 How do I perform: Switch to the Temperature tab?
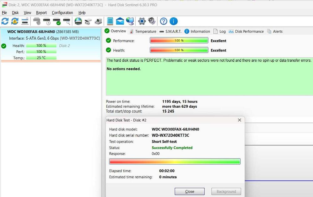(x=143, y=31)
